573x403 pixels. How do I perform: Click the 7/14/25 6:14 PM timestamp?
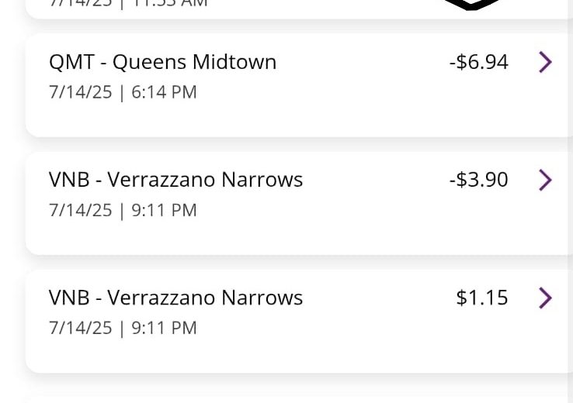coord(123,92)
